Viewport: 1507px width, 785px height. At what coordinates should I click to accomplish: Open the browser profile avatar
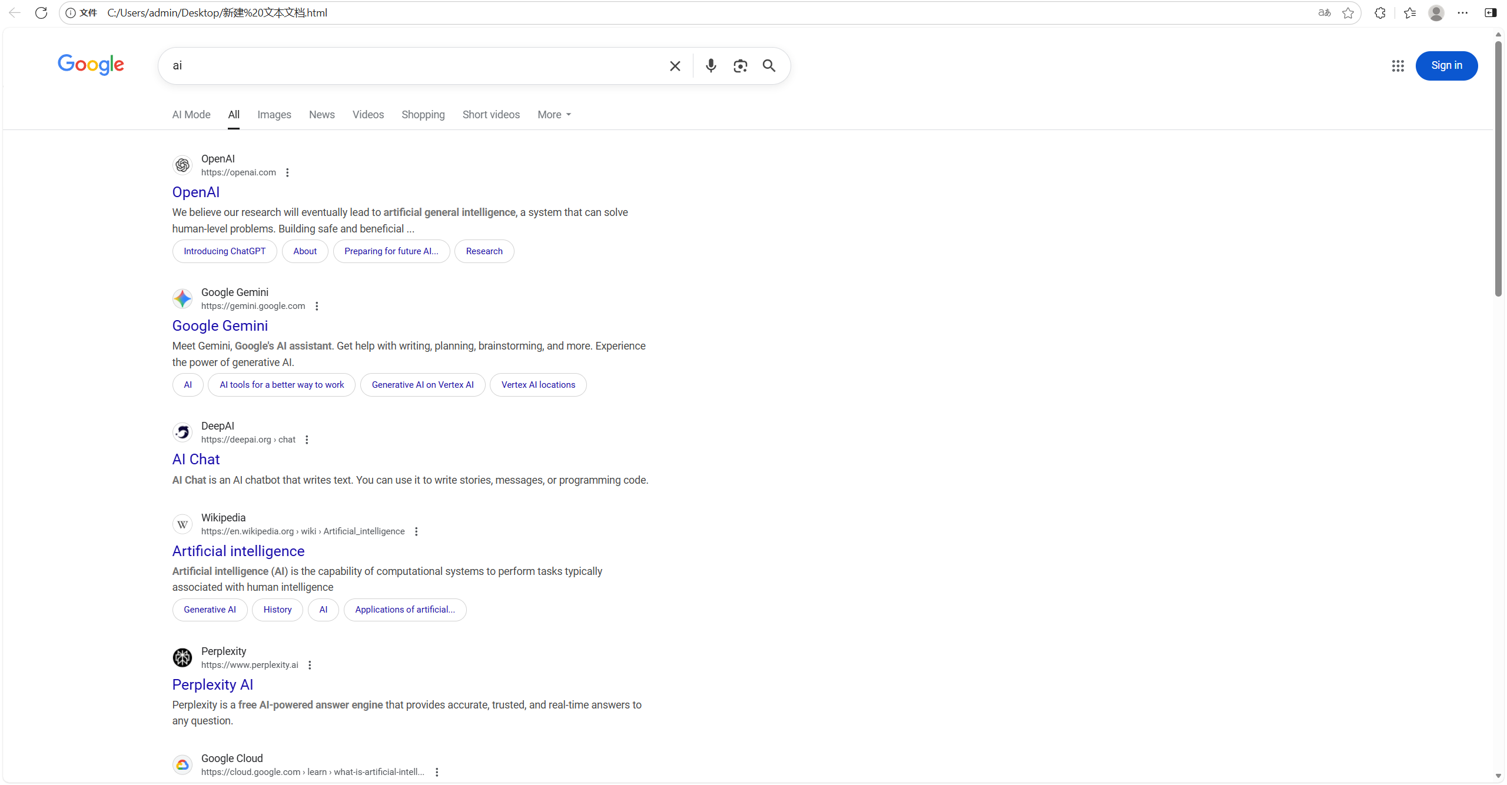coord(1436,13)
